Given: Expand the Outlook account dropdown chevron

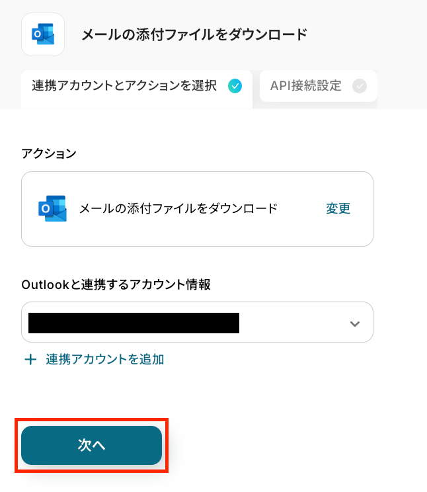Looking at the screenshot, I should (355, 323).
